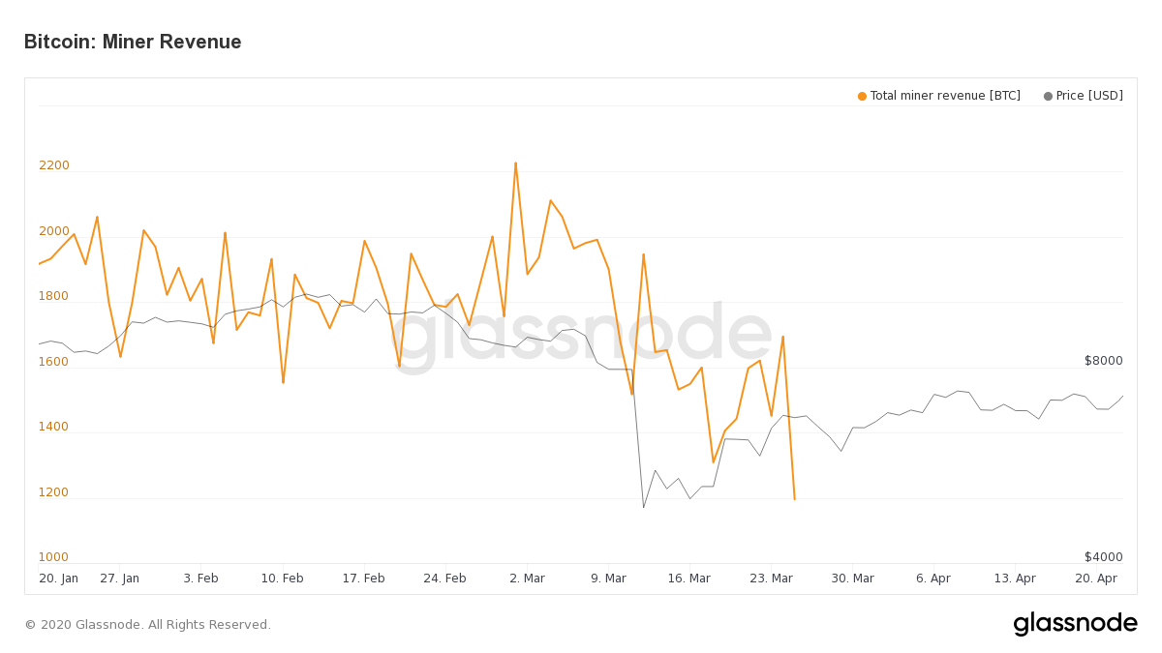Select the 2200 y-axis label
Screen dimensions: 1162x653
coord(54,165)
